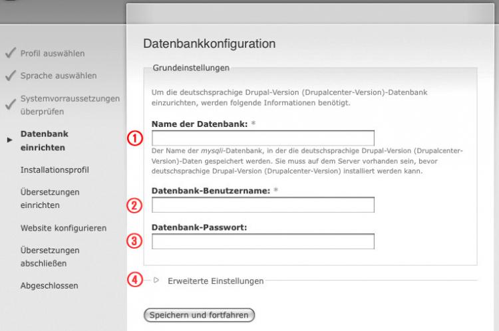This screenshot has width=499, height=331.
Task: Click the Abgeschlossen step in sidebar
Action: pyautogui.click(x=49, y=286)
